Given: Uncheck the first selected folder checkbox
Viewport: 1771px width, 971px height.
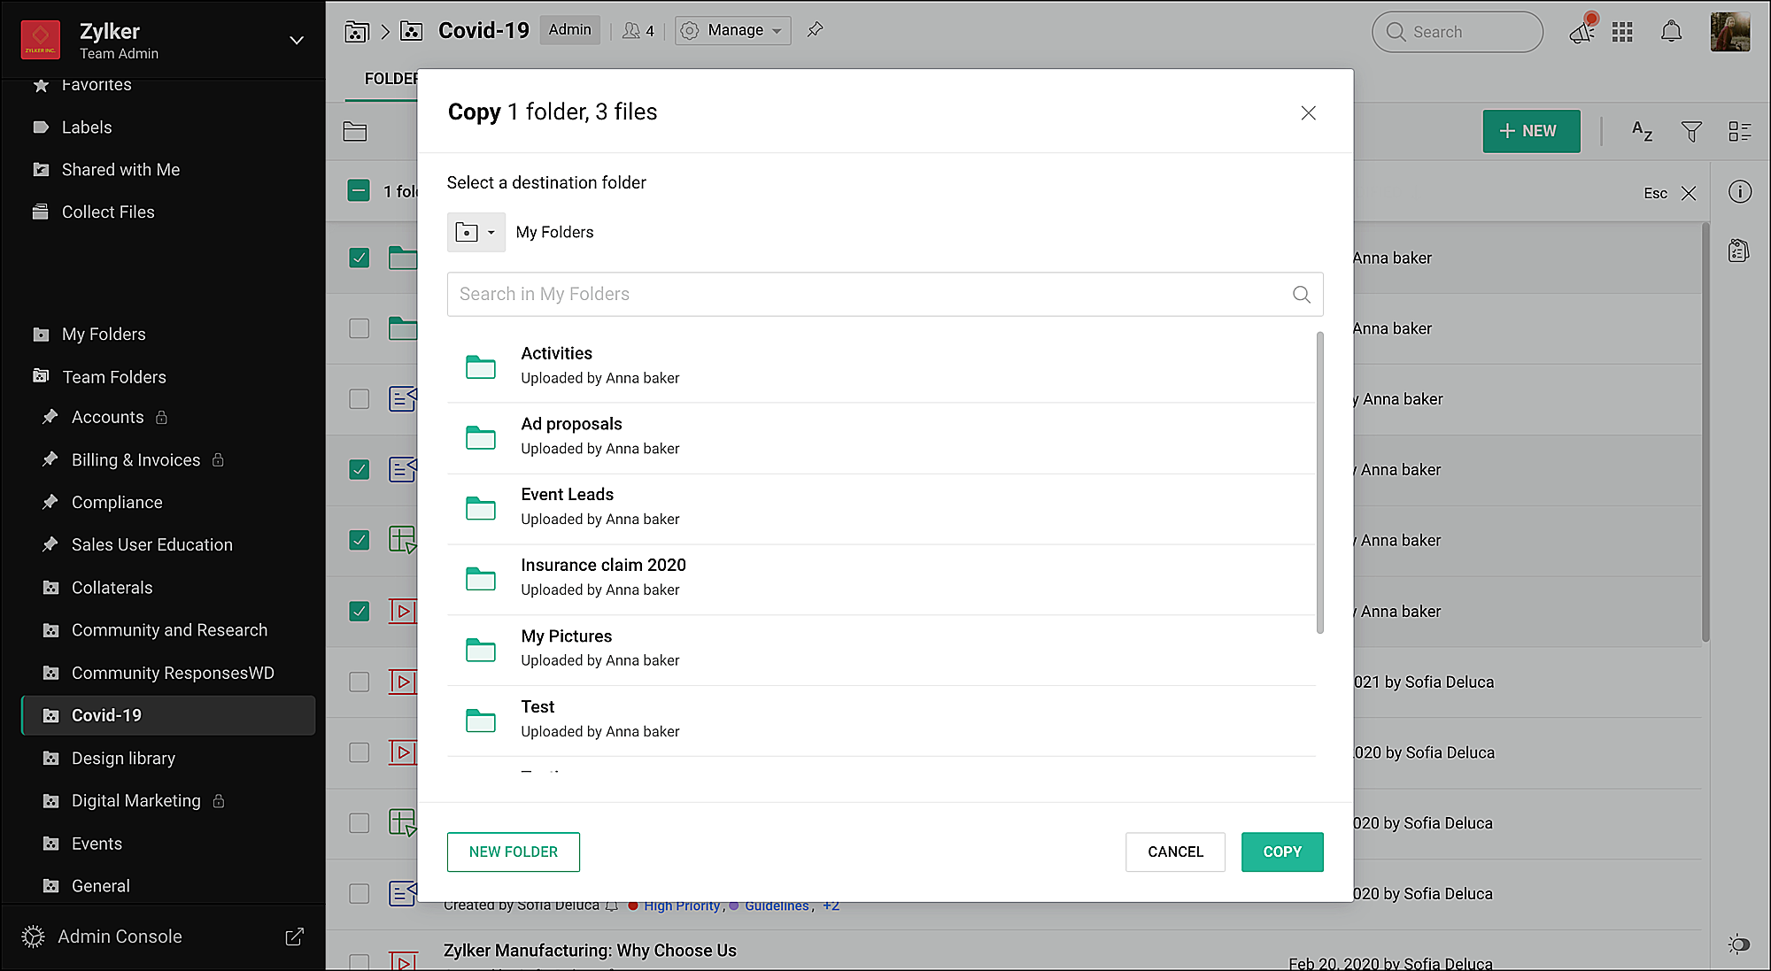Looking at the screenshot, I should click(359, 258).
